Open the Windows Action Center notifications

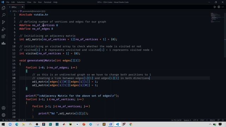pos(220,124)
